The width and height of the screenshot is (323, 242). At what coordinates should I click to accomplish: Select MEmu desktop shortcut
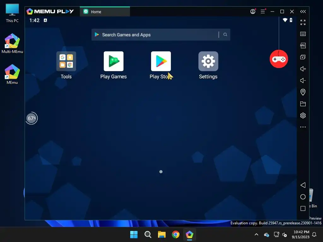click(12, 74)
